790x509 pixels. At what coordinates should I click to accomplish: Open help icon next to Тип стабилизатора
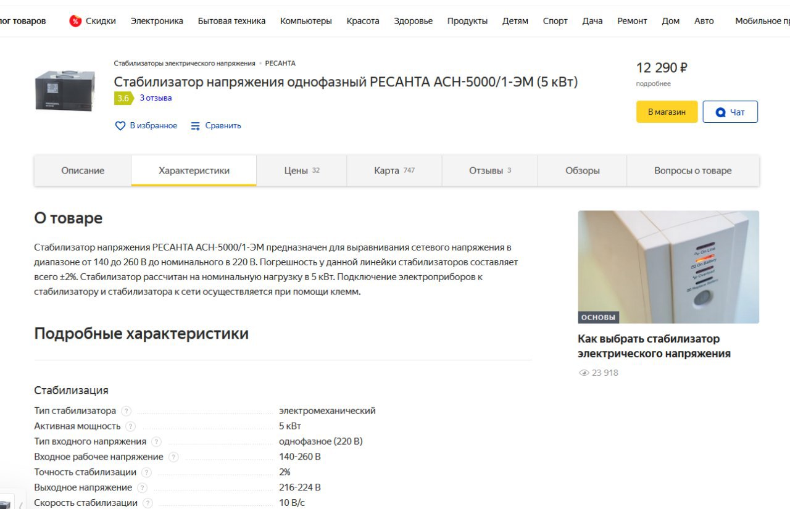126,411
